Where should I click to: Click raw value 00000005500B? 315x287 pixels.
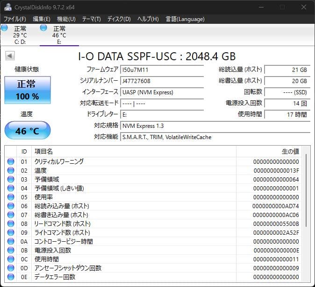276,224
